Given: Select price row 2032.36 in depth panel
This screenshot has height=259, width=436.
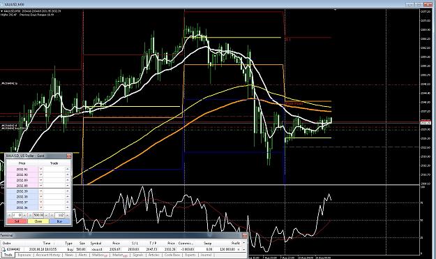Looking at the screenshot, I should (22, 207).
